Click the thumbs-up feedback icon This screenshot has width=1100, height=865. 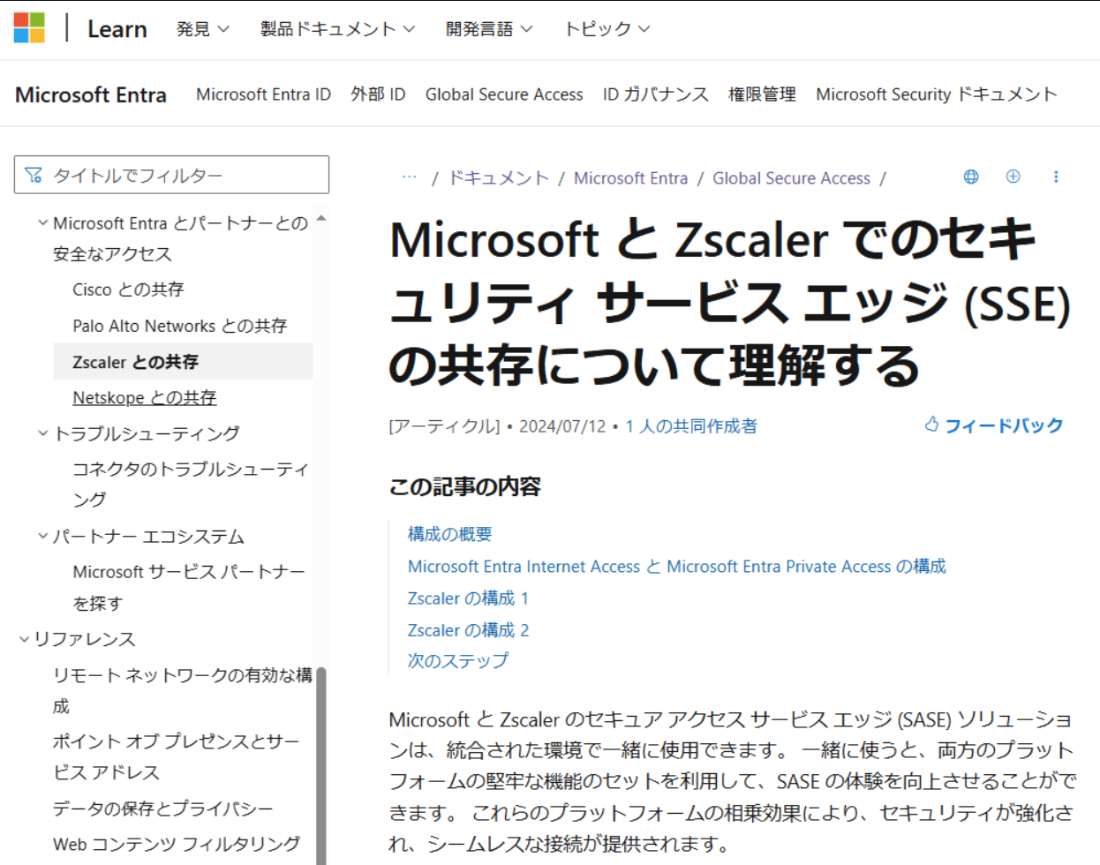pos(931,425)
